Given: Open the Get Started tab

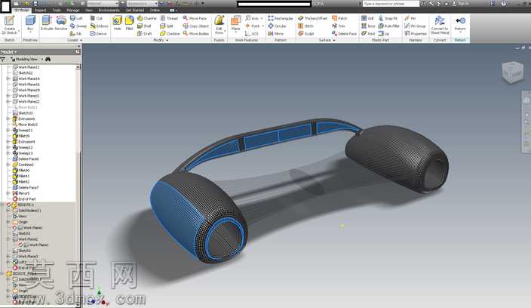Looking at the screenshot, I should point(135,10).
